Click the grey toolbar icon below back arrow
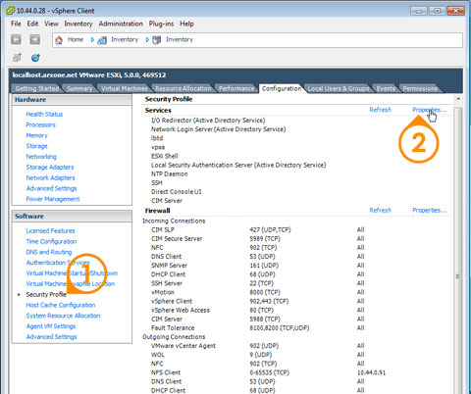471x394 pixels. 17,58
